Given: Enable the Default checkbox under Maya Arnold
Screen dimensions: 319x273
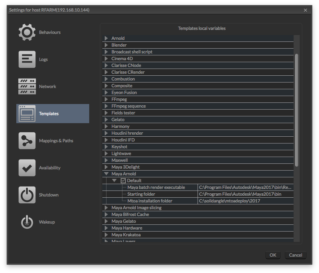Looking at the screenshot, I should point(123,180).
